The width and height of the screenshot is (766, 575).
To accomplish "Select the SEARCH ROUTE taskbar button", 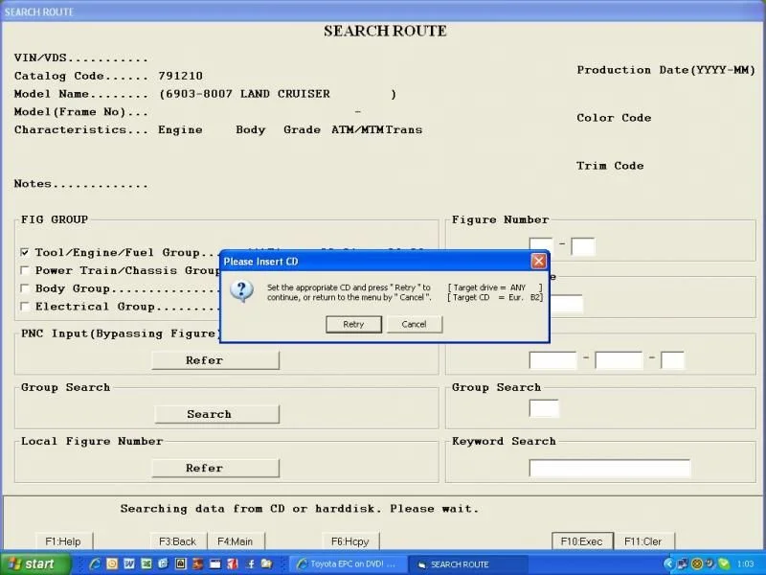I will pyautogui.click(x=468, y=564).
